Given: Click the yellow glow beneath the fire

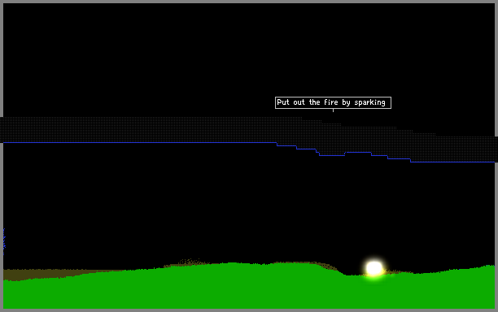Looking at the screenshot, I should tap(374, 275).
